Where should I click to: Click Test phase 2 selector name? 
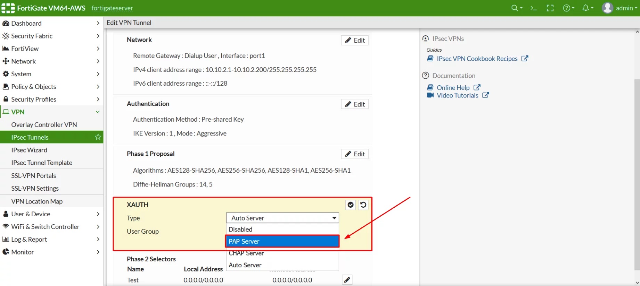coord(133,280)
